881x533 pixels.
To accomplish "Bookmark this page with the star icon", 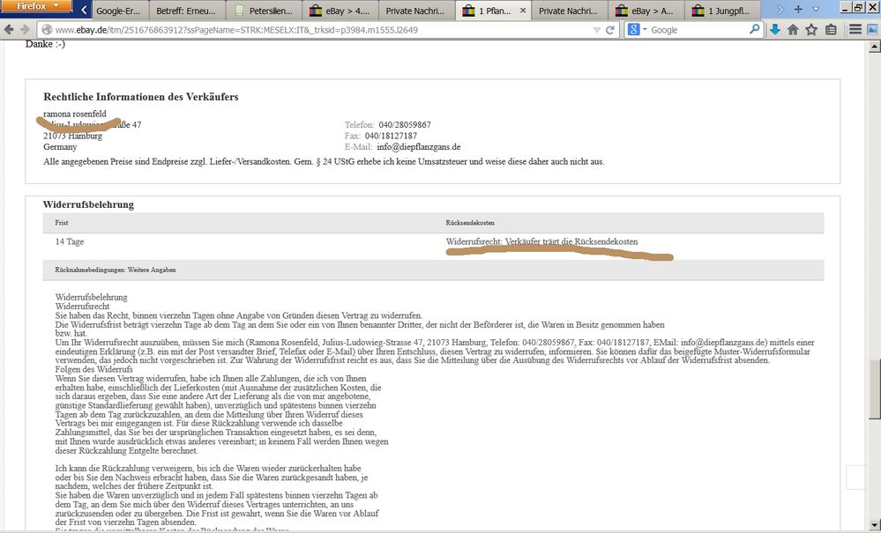I will [x=812, y=30].
